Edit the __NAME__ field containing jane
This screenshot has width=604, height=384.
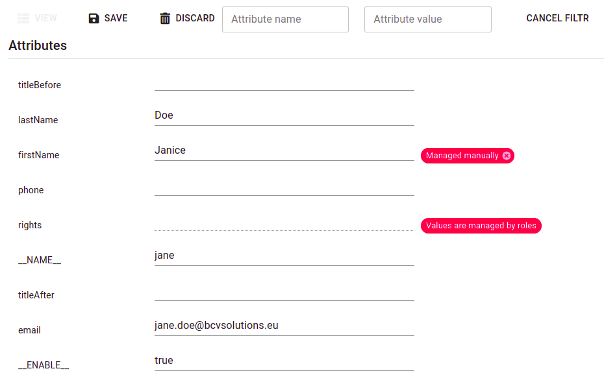tap(284, 256)
